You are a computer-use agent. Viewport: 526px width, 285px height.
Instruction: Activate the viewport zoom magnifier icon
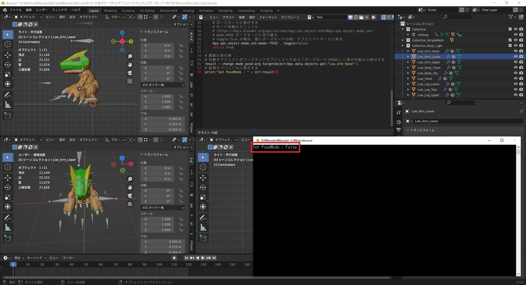[x=130, y=56]
